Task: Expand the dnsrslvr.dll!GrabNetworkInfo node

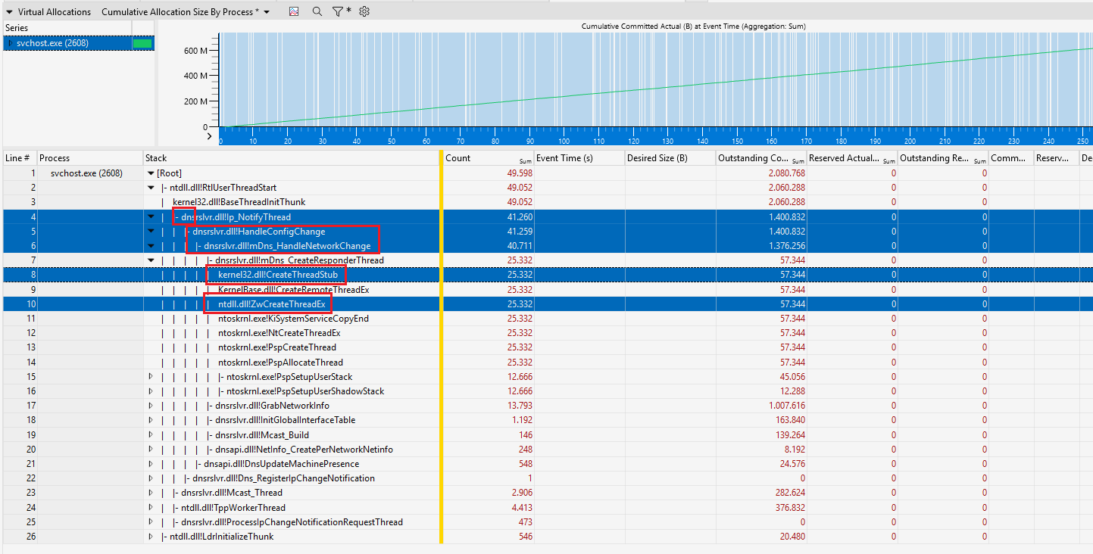Action: [x=151, y=406]
